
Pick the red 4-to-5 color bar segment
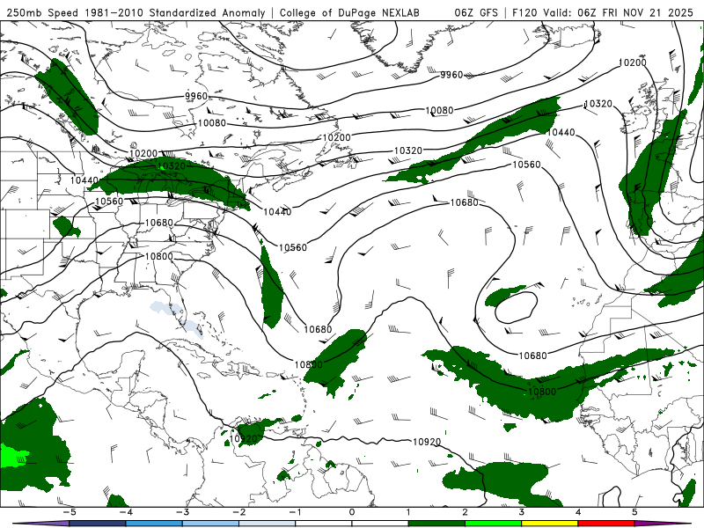coord(606,524)
